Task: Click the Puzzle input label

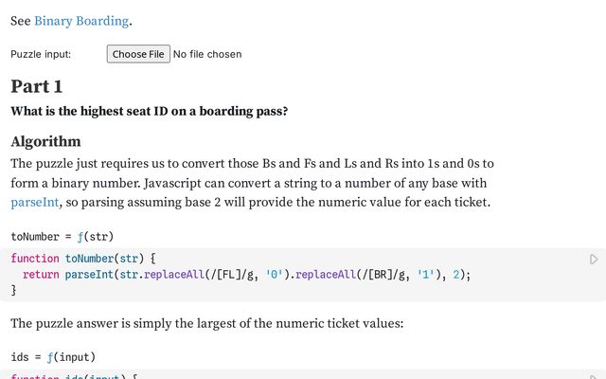Action: 41,54
